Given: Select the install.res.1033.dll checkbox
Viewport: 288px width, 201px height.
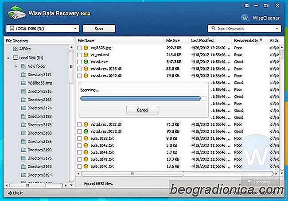Looking at the screenshot, I should [x=79, y=69].
